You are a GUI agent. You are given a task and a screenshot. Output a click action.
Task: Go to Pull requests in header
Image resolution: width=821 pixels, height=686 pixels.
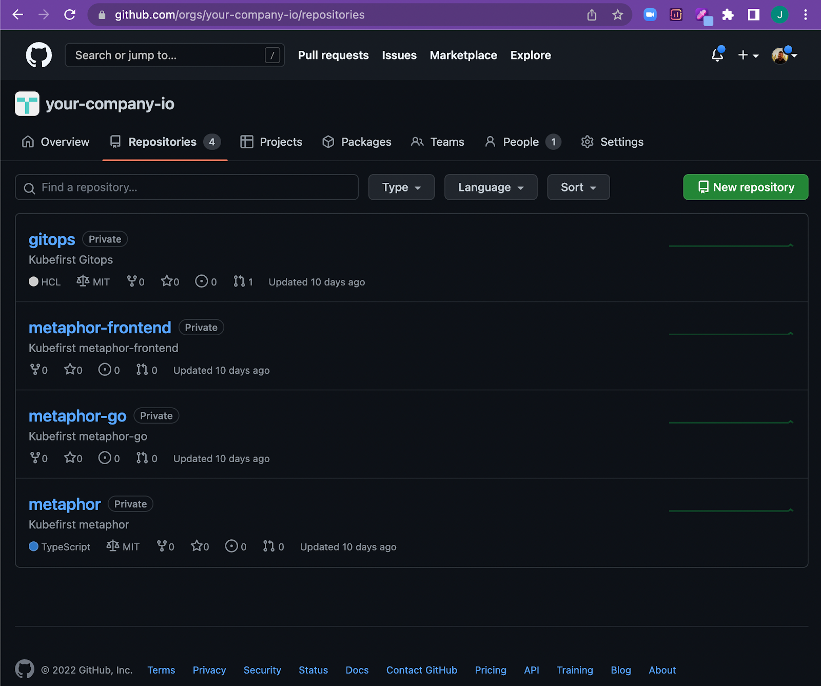(x=334, y=55)
